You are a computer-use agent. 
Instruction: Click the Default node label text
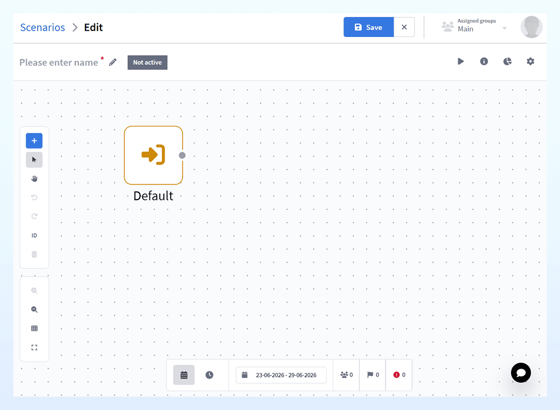[153, 196]
